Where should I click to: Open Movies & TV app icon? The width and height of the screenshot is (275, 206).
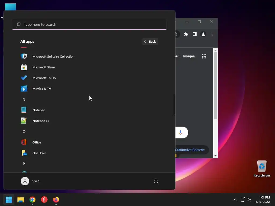tap(24, 89)
